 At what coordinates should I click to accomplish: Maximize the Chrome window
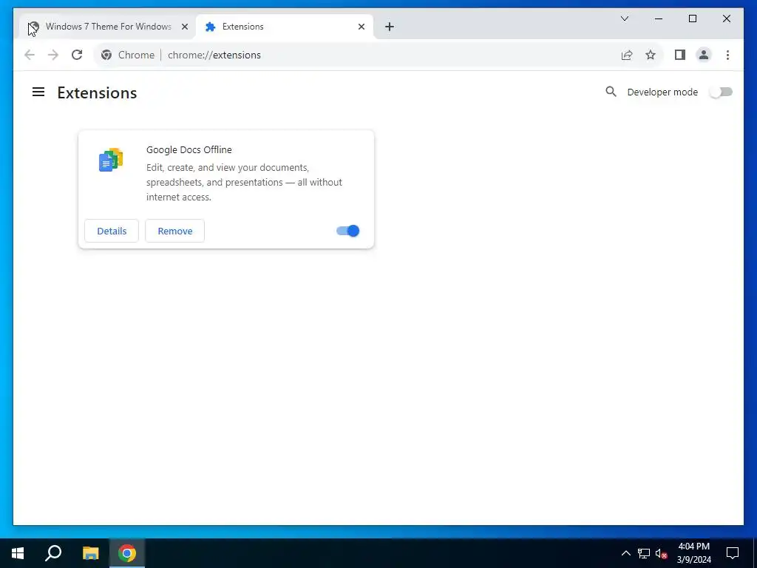692,18
